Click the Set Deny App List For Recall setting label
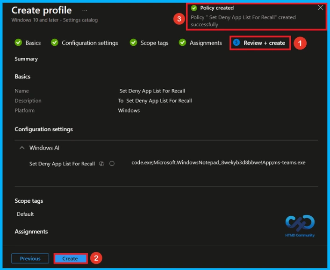The image size is (330, 270). 62,164
